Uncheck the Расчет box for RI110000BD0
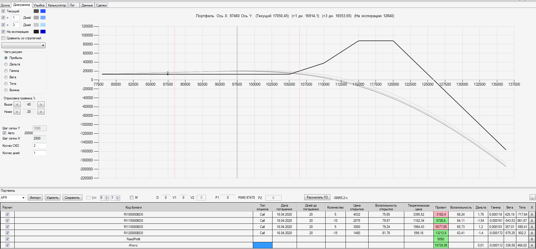 (7, 227)
